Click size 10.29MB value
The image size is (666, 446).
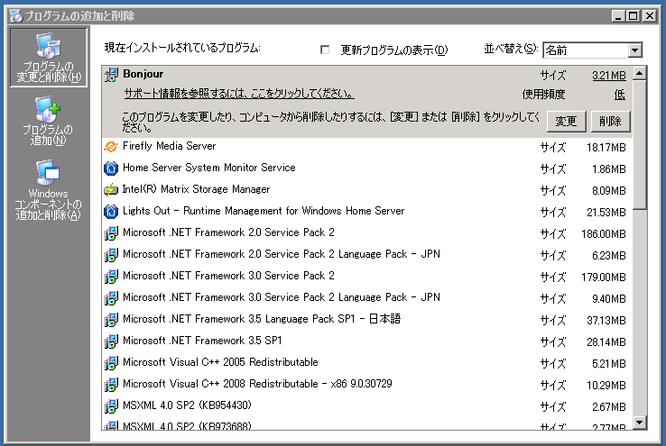606,386
